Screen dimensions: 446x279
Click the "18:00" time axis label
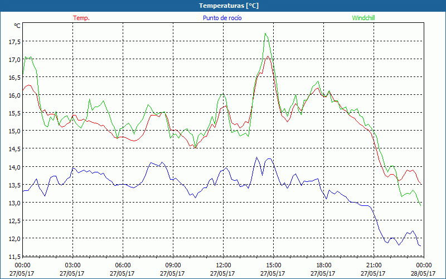[323, 265]
